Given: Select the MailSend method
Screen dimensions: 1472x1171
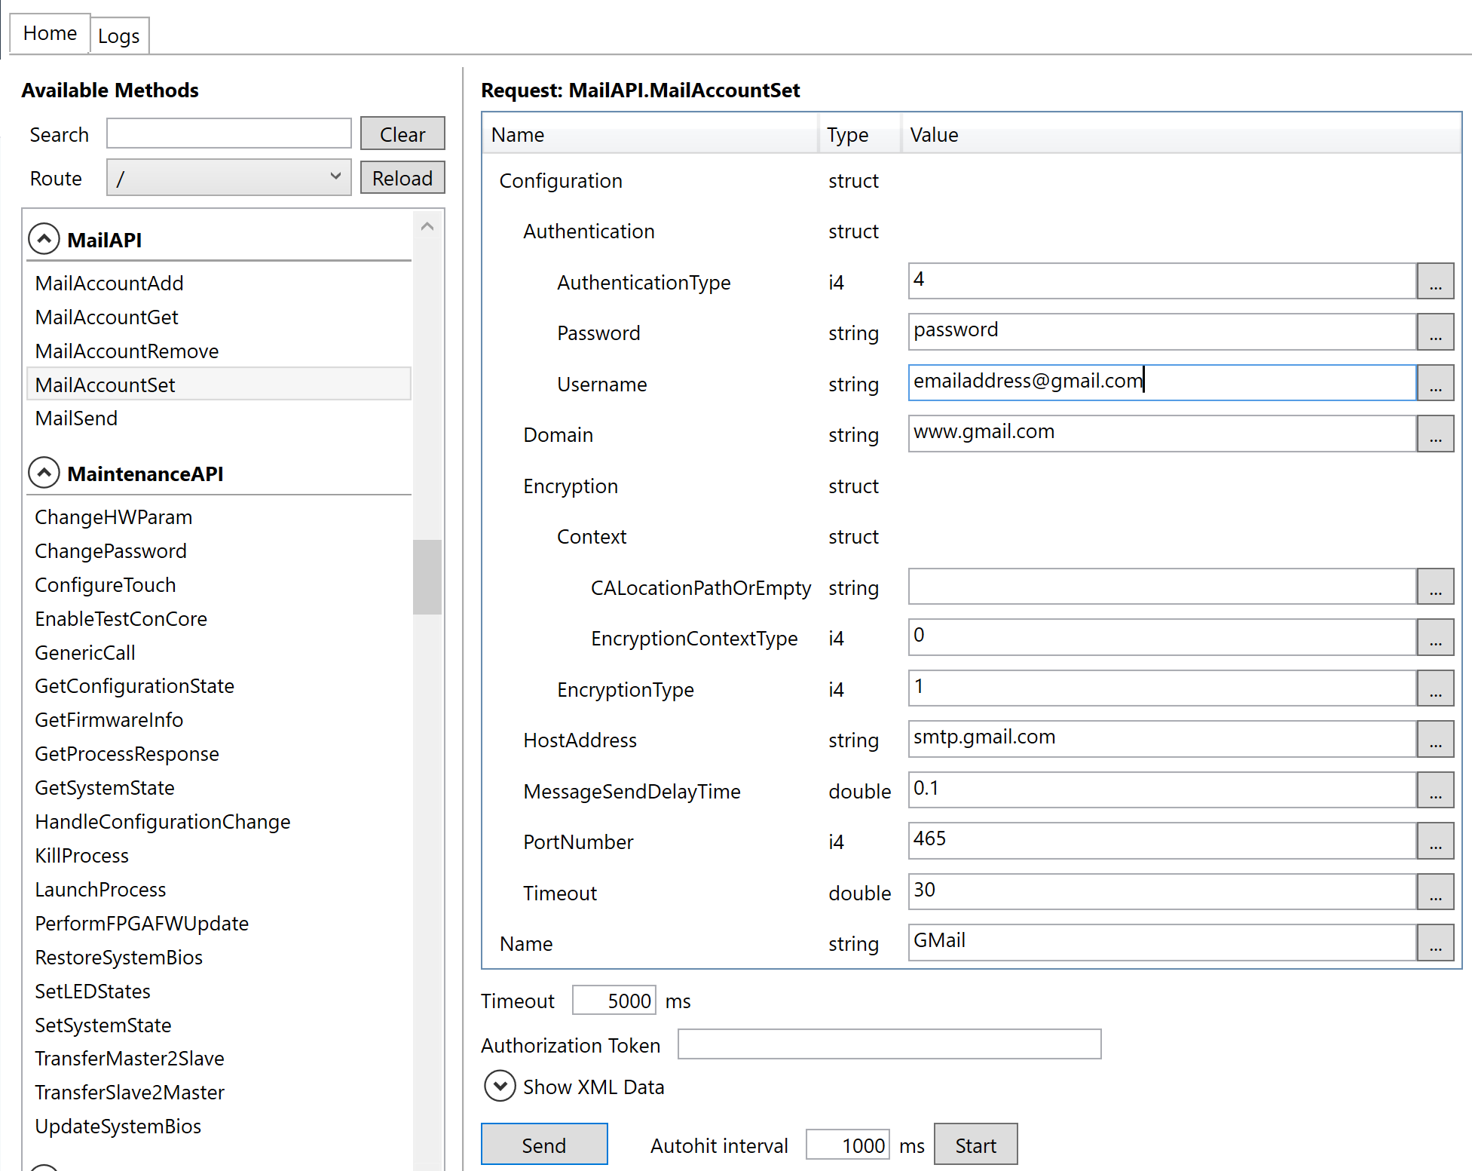Looking at the screenshot, I should 76,418.
